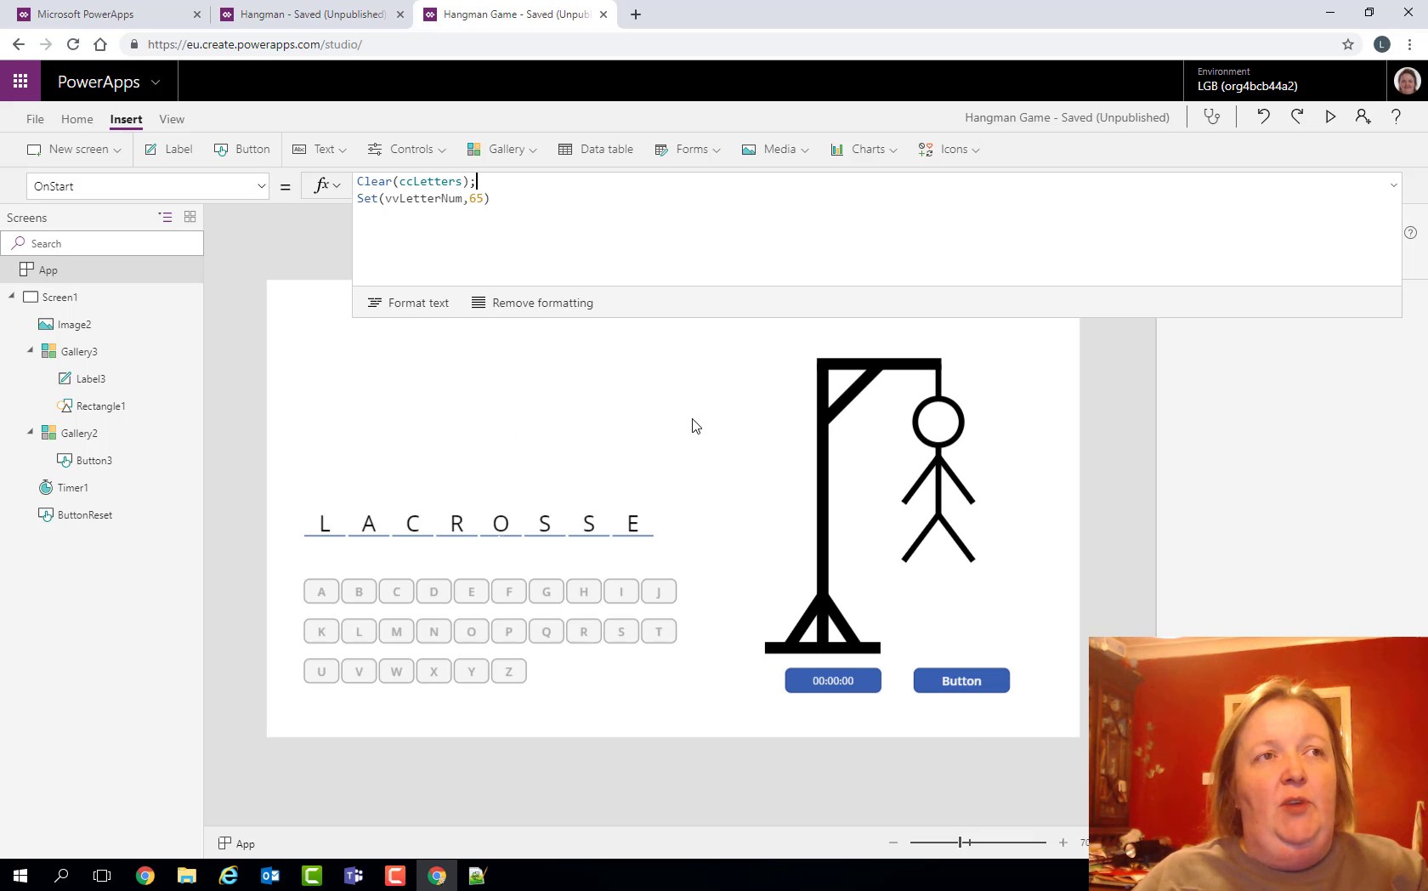Zoom out with the minus icon
The width and height of the screenshot is (1428, 891).
[893, 843]
